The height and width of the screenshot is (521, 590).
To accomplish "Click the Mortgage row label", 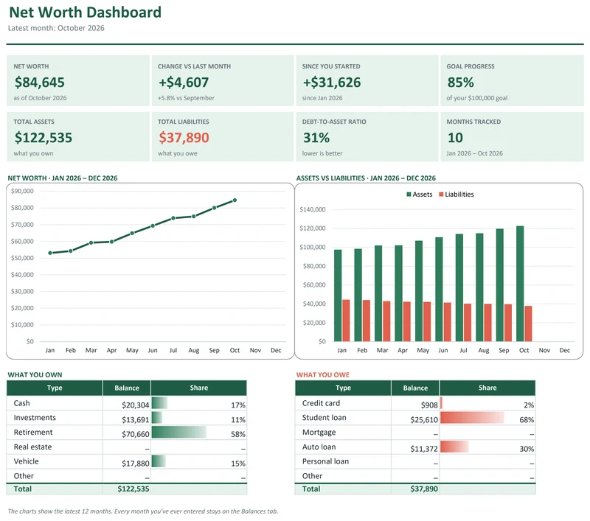I will (319, 433).
